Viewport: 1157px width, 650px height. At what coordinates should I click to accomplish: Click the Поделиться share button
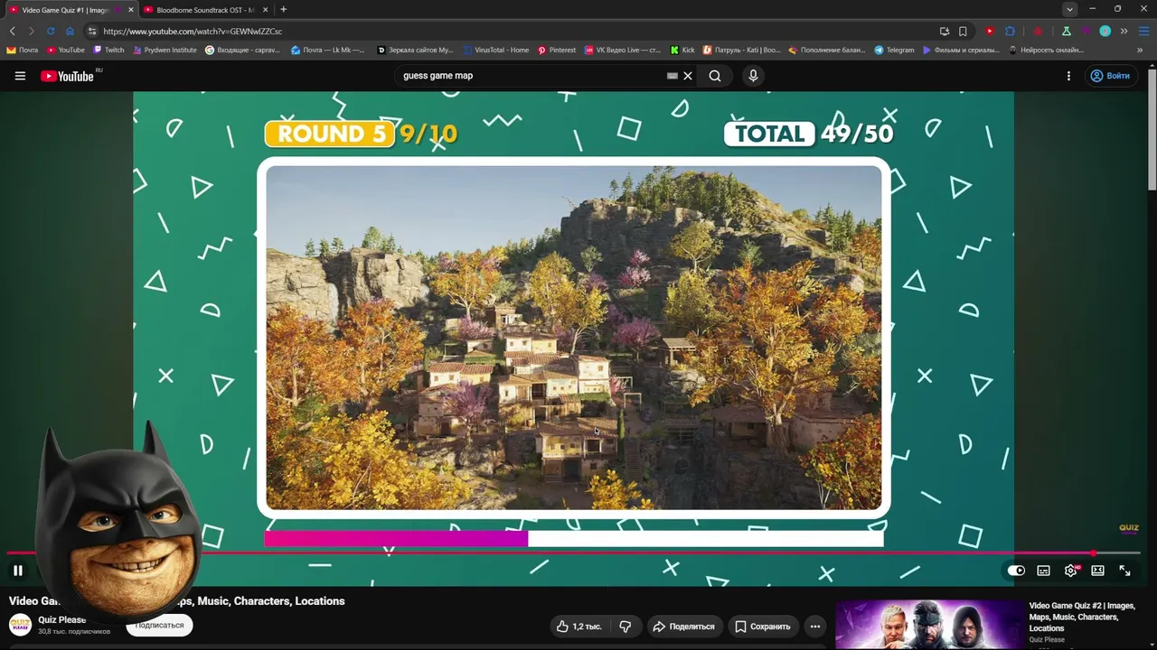(x=684, y=627)
